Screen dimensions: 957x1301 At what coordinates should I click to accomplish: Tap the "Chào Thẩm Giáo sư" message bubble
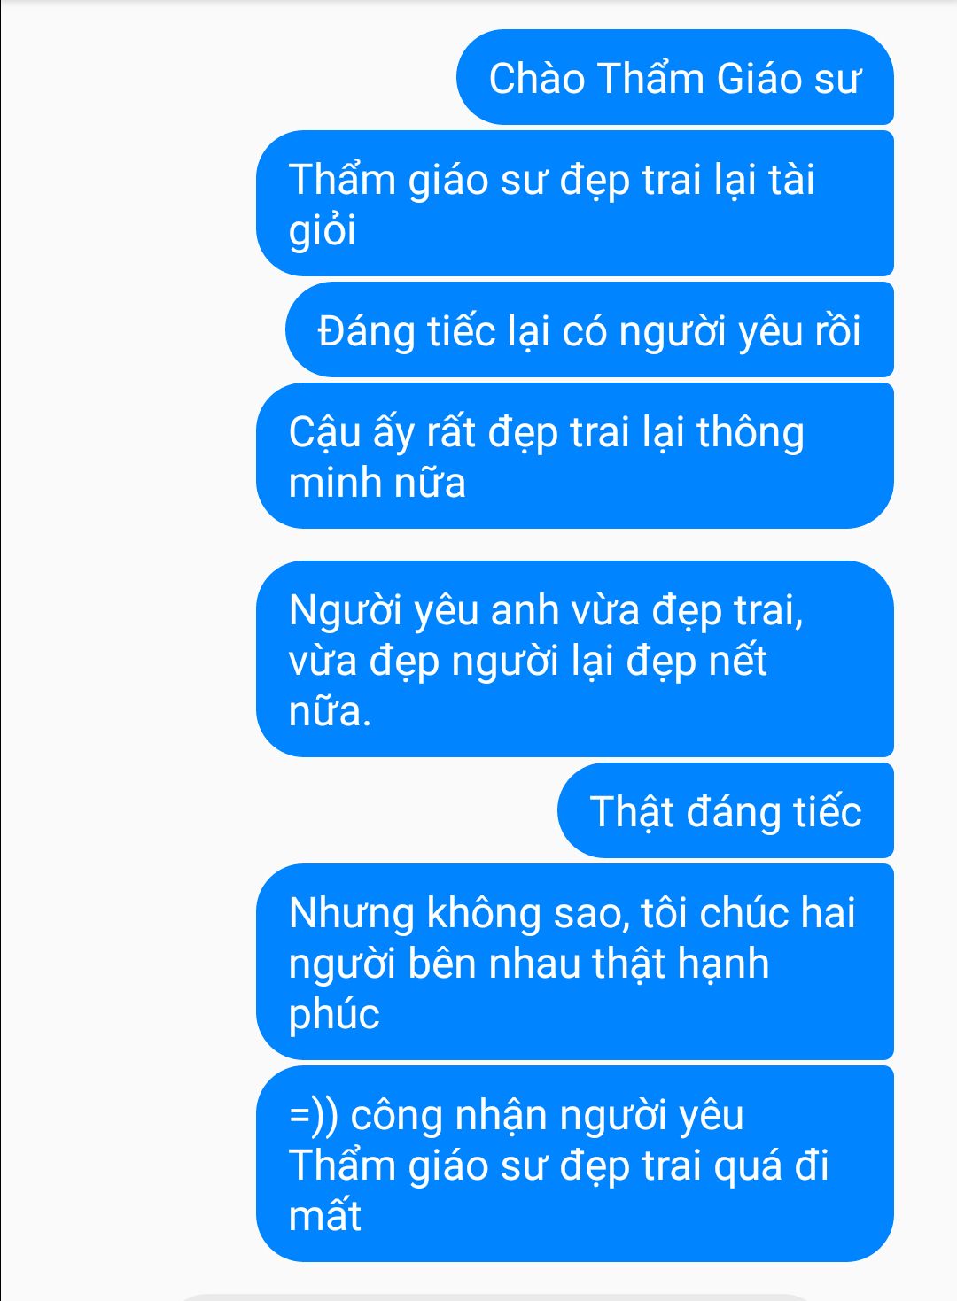click(674, 78)
